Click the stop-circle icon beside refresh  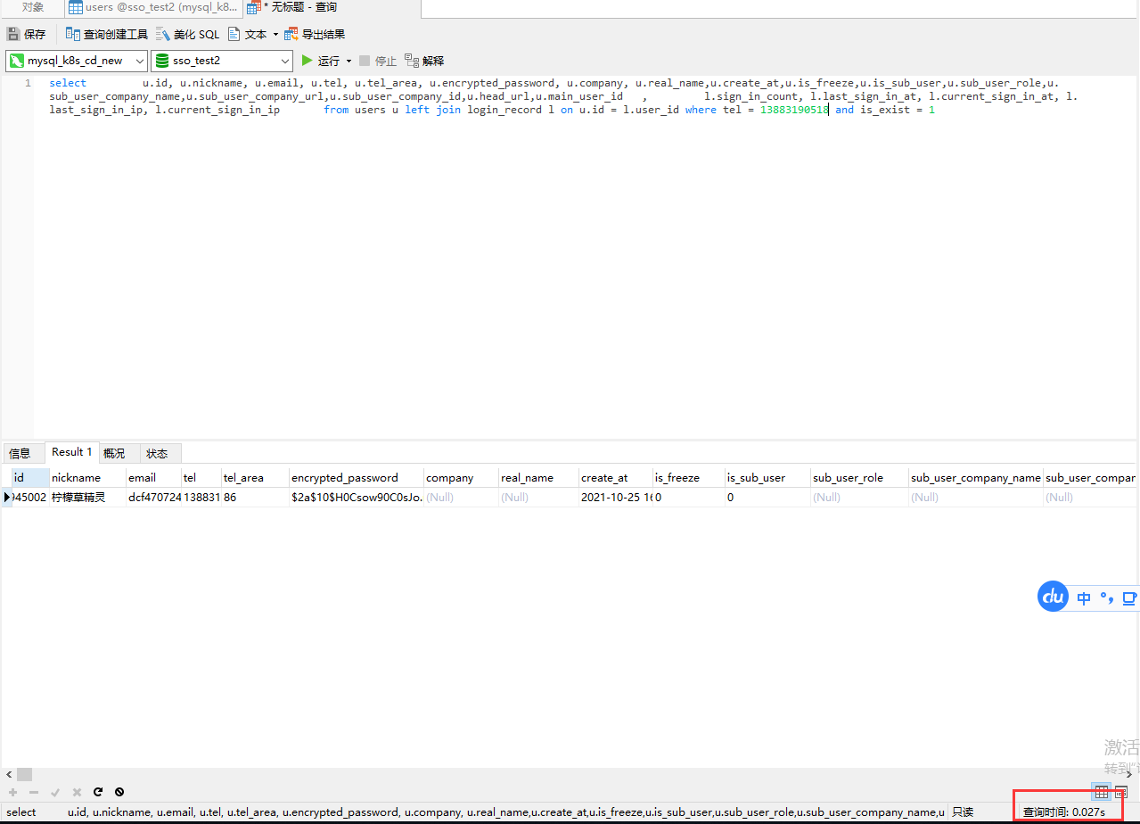pyautogui.click(x=119, y=792)
